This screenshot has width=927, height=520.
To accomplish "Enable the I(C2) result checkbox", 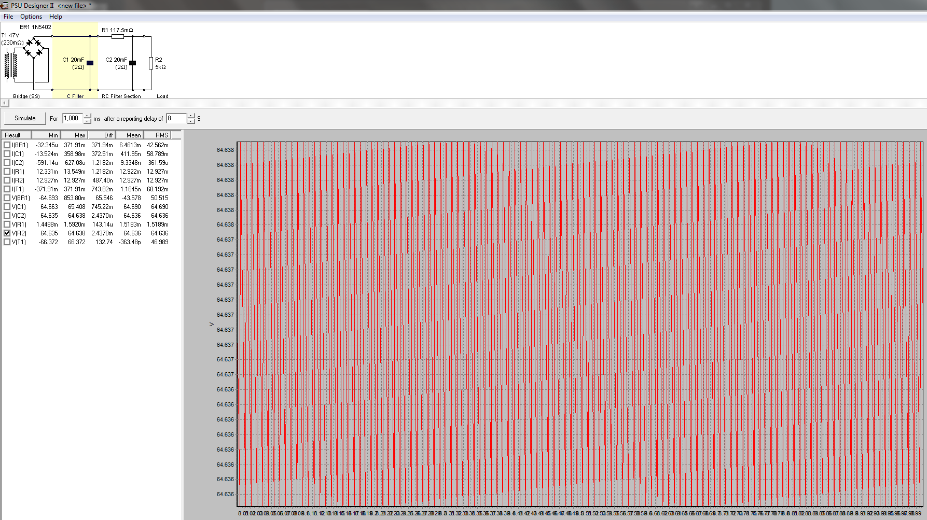I will pos(7,163).
